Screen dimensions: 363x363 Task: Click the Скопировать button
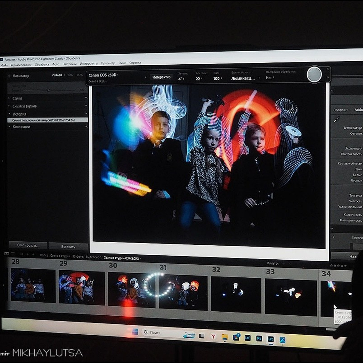point(28,245)
